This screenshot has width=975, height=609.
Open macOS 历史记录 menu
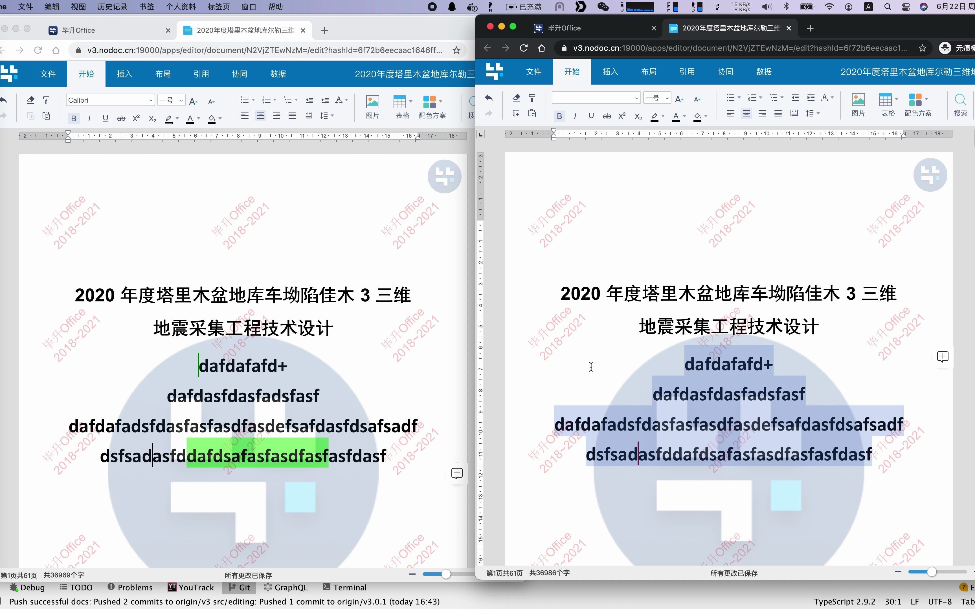click(112, 7)
